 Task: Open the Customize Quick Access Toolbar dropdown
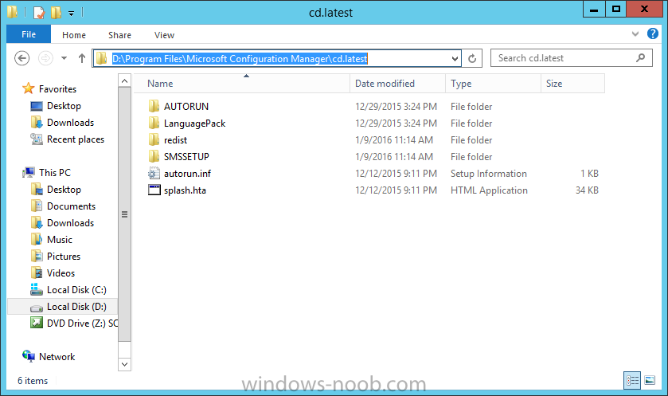(71, 14)
